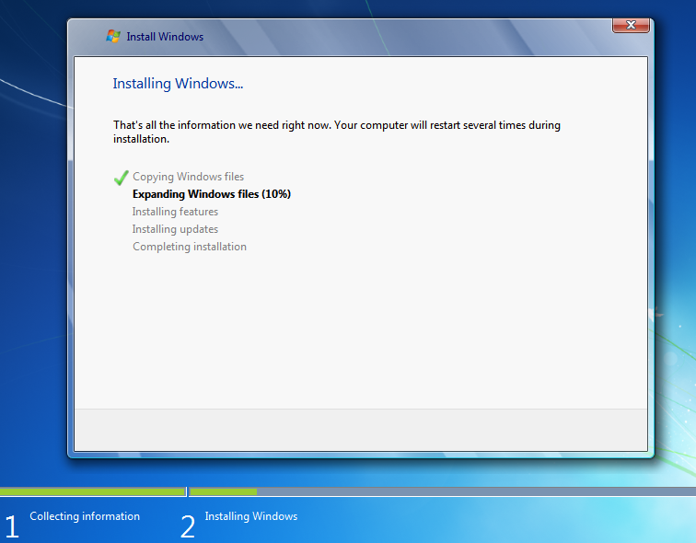The image size is (696, 543).
Task: Click the completed Collecting information progress bar
Action: point(92,491)
